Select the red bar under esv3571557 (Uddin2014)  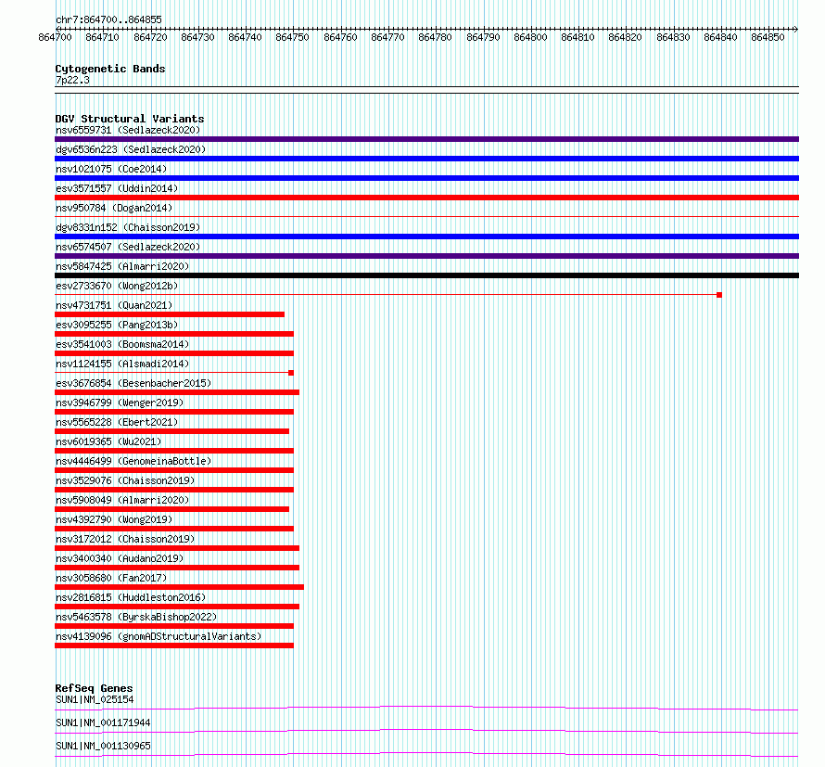pos(426,198)
